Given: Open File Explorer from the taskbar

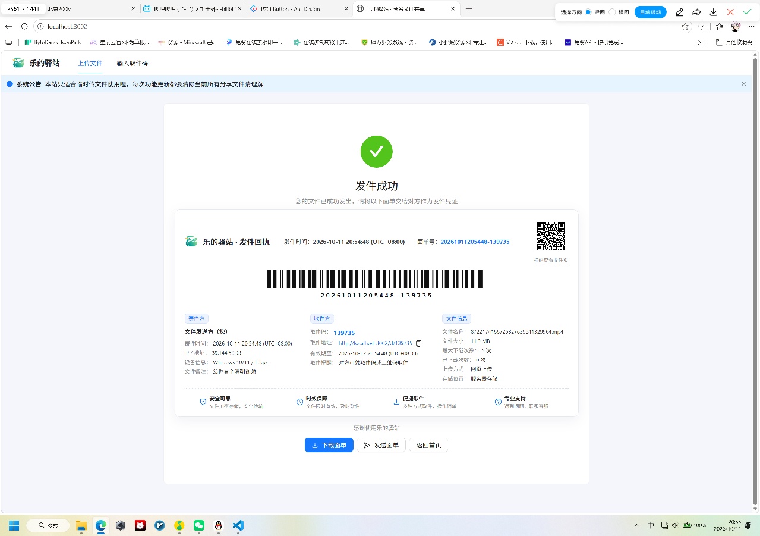Looking at the screenshot, I should [x=81, y=525].
